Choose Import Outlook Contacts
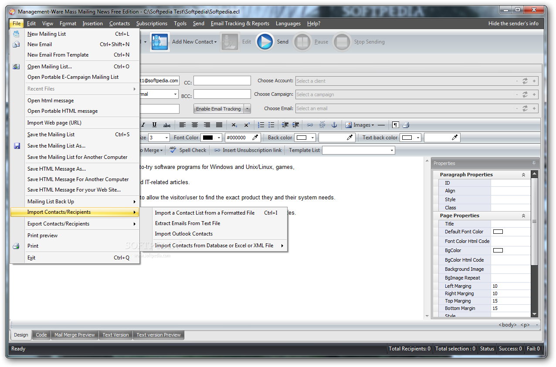 (184, 234)
